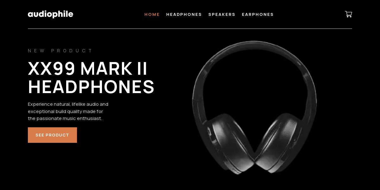
Task: Open the Headphones navigation link
Action: [x=184, y=15]
